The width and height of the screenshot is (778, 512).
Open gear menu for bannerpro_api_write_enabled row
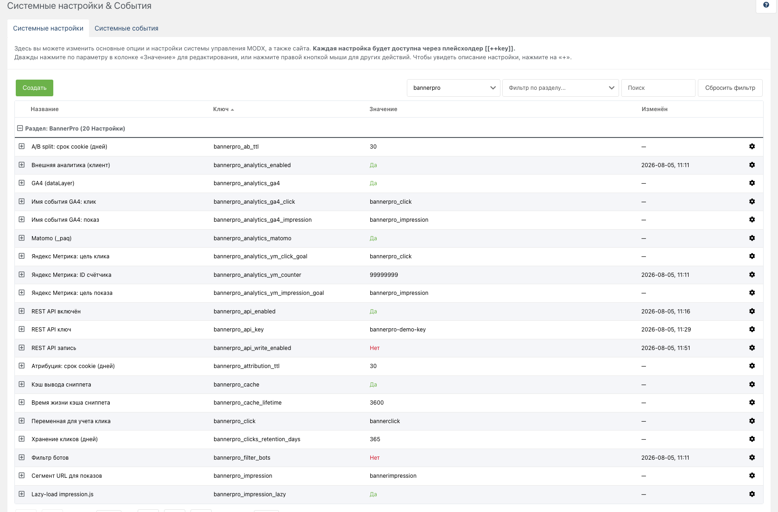[x=752, y=348]
